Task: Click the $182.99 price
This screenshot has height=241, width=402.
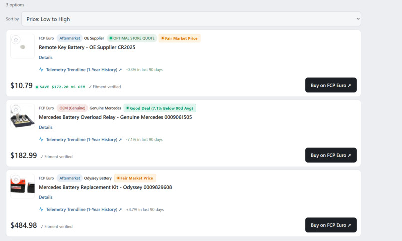Action: (24, 155)
